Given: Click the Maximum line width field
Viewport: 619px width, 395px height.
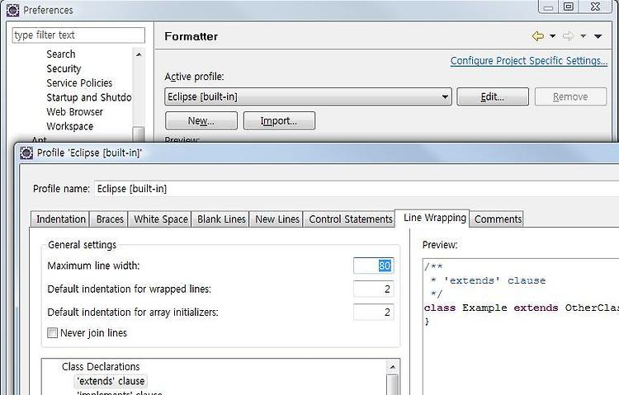Looking at the screenshot, I should click(373, 266).
